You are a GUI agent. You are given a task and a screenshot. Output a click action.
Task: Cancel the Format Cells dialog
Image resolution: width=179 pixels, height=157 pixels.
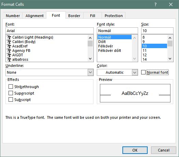(x=164, y=150)
